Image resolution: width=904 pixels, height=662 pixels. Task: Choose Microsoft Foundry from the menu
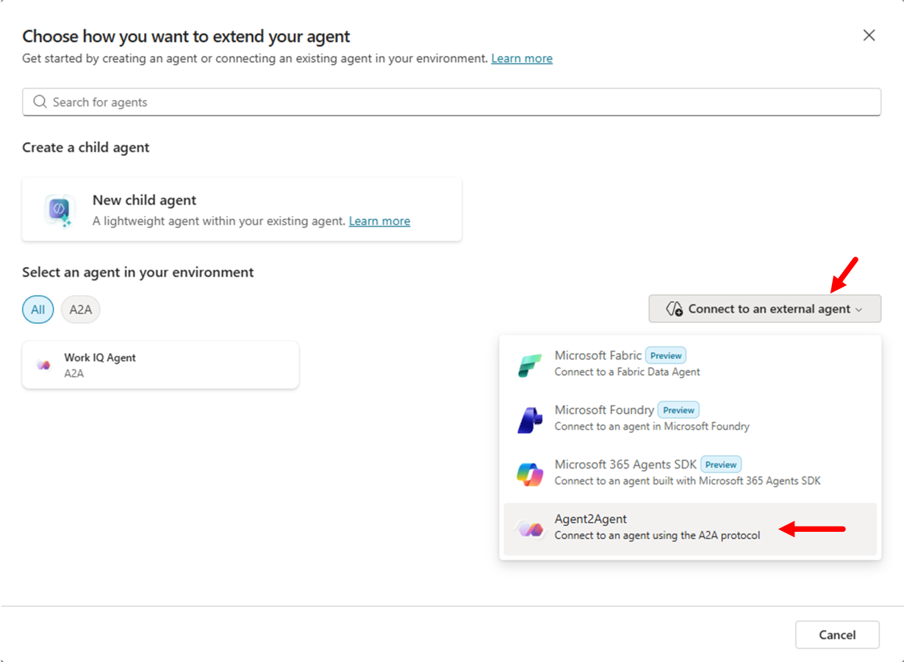pos(690,418)
